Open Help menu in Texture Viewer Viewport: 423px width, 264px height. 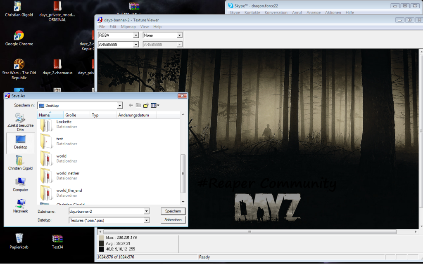[x=157, y=27]
